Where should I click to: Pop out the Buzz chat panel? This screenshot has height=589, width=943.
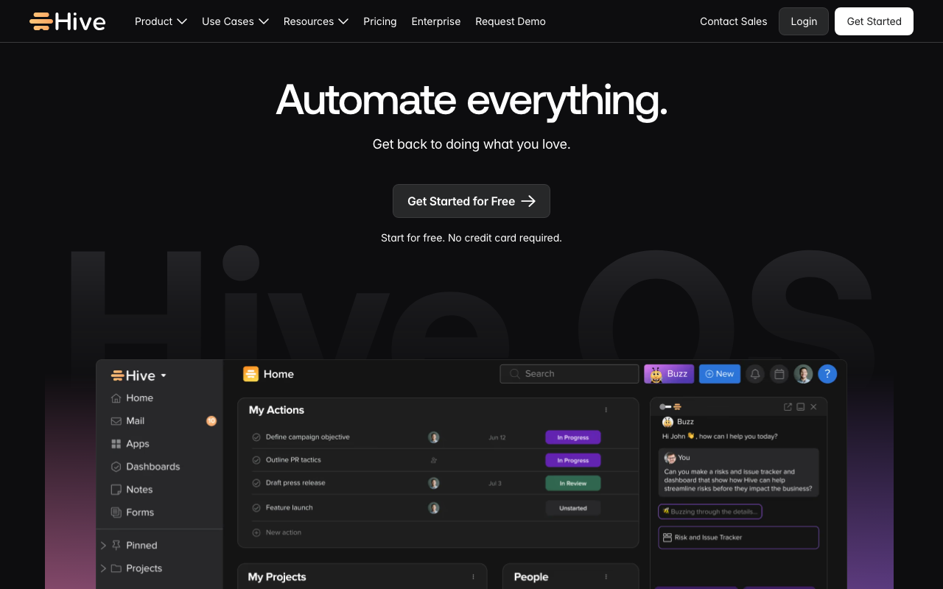tap(788, 407)
